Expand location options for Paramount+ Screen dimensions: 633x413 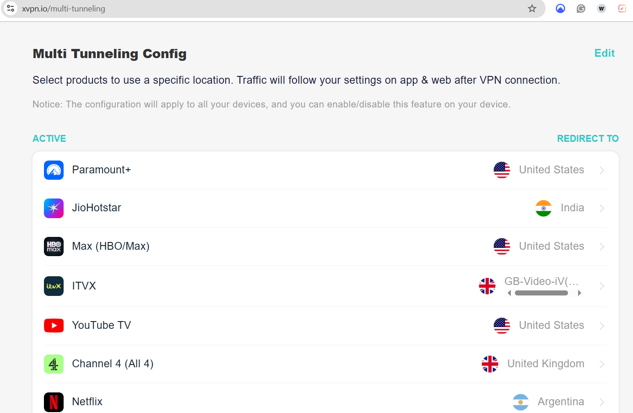pos(602,170)
